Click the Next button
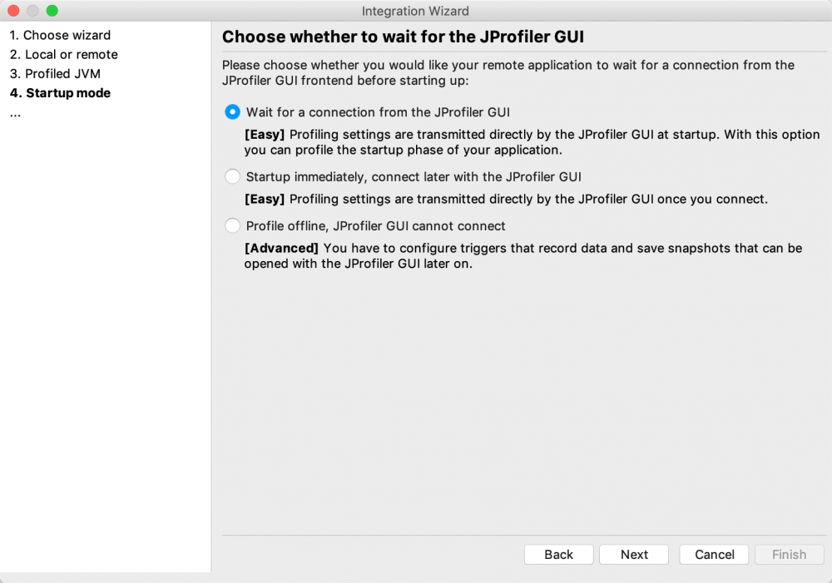This screenshot has height=583, width=832. (x=633, y=554)
